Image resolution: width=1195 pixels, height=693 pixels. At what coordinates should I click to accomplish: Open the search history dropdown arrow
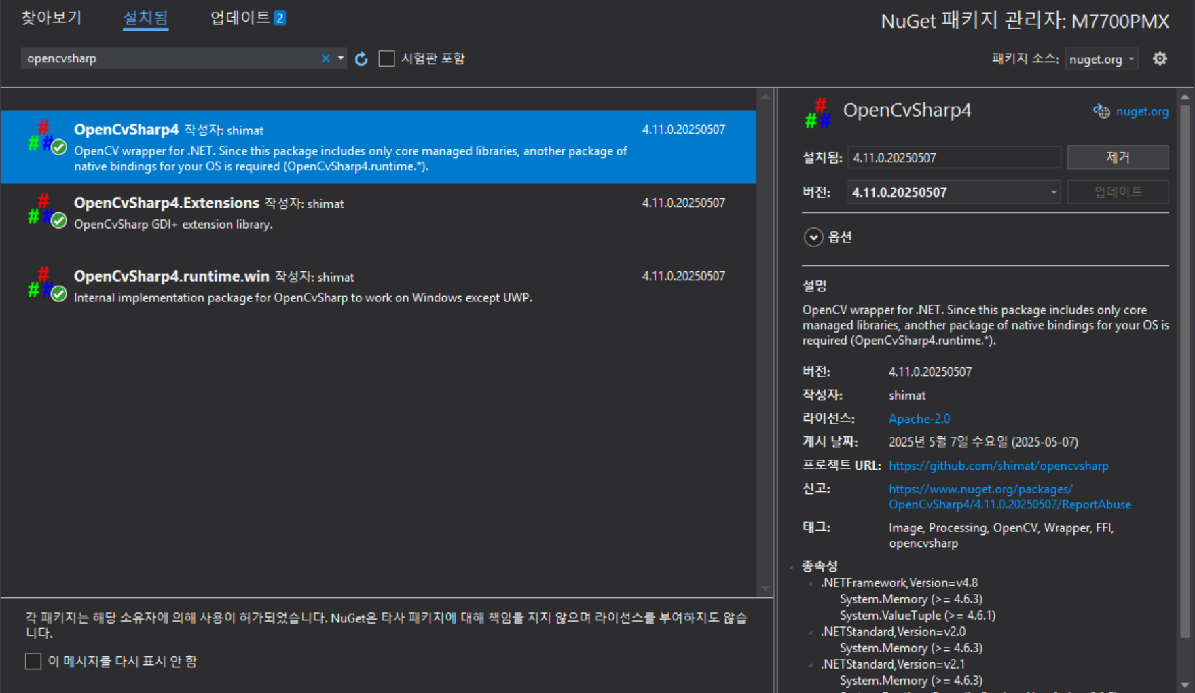tap(341, 58)
